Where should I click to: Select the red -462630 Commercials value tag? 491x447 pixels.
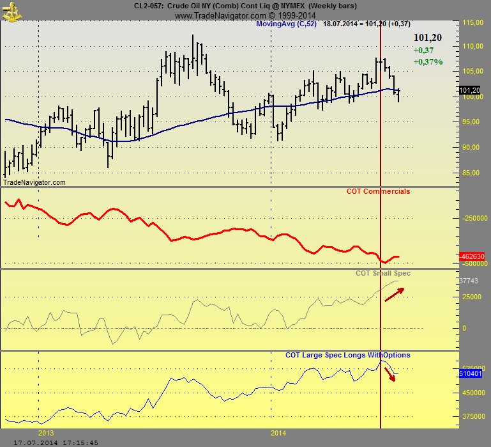click(472, 256)
